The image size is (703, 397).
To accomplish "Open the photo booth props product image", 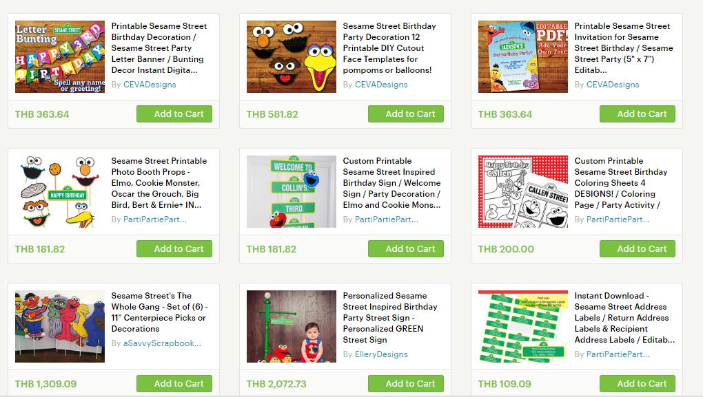I will point(60,191).
